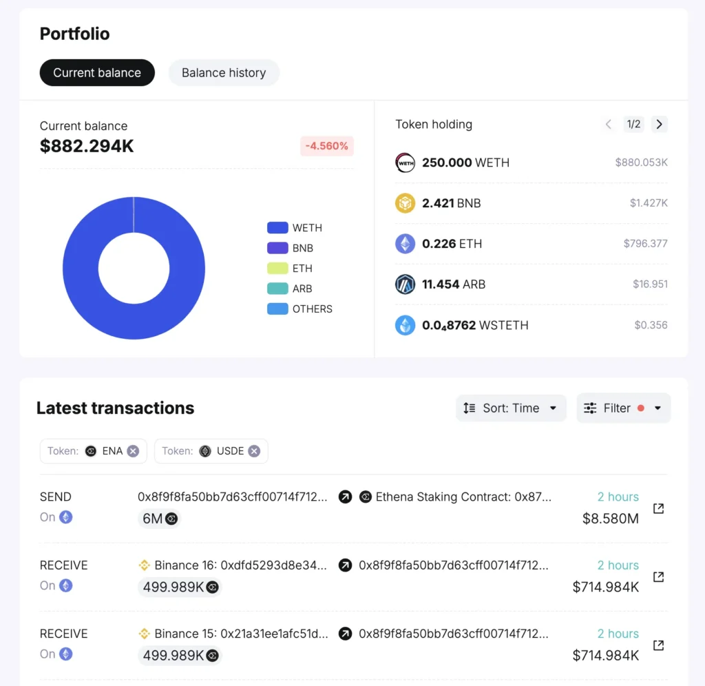Switch to the Balance history tab
This screenshot has width=705, height=686.
[224, 72]
